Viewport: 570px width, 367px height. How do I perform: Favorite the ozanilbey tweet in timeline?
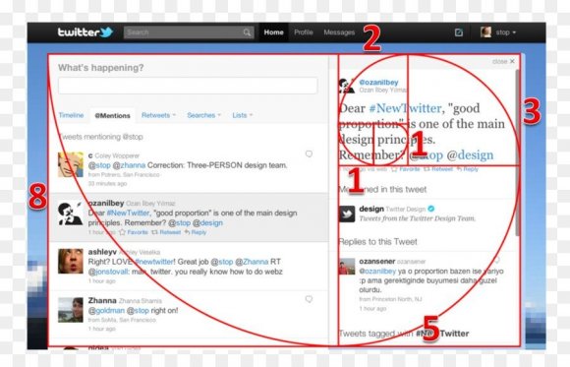pyautogui.click(x=134, y=232)
